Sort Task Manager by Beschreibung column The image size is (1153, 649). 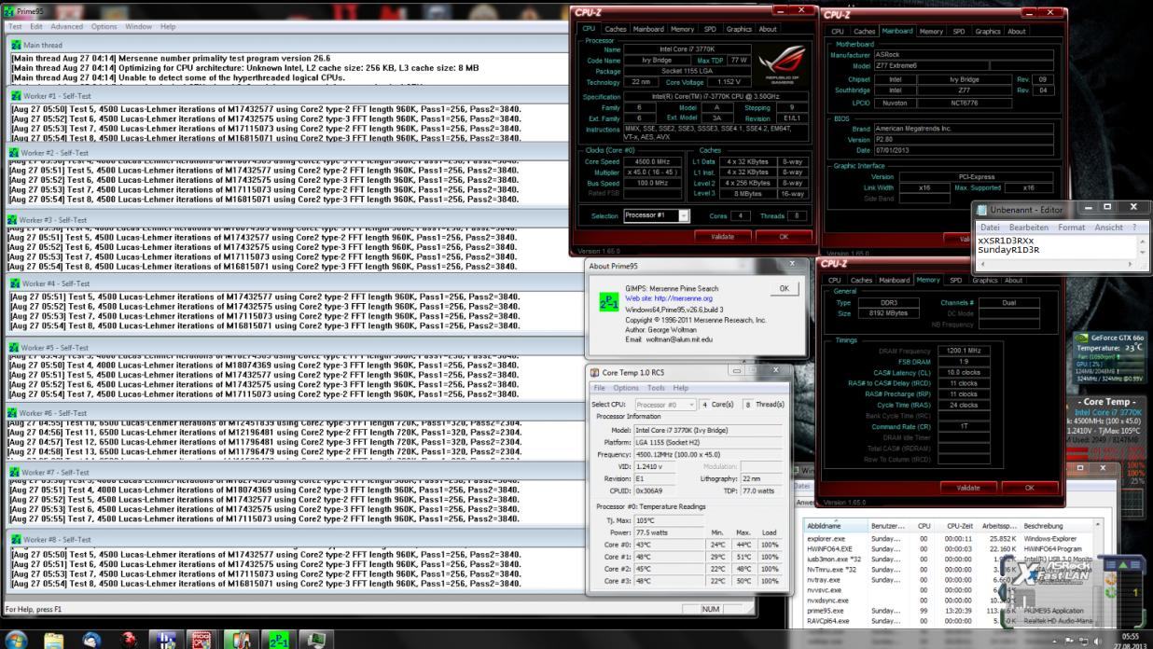click(x=1058, y=526)
